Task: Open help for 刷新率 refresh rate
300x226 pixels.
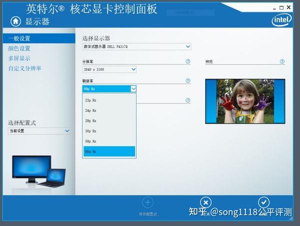Action: [x=187, y=81]
